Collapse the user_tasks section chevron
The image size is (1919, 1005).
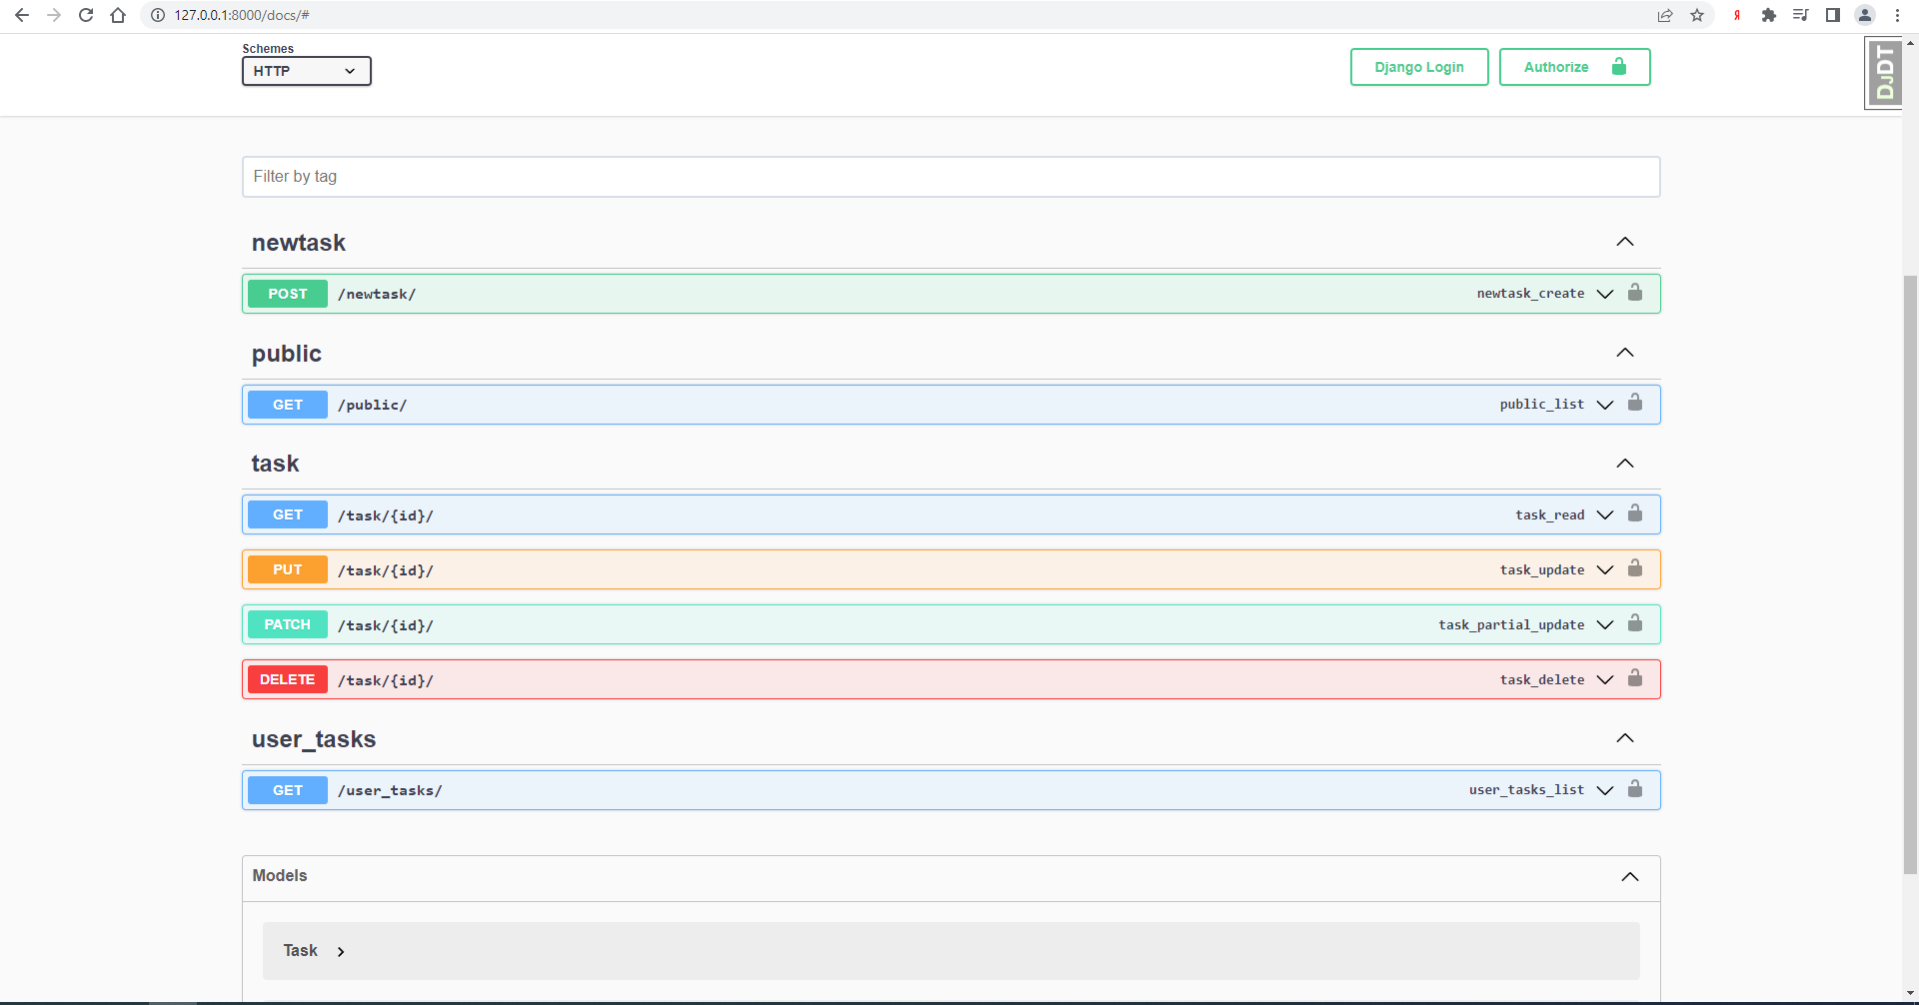point(1625,738)
